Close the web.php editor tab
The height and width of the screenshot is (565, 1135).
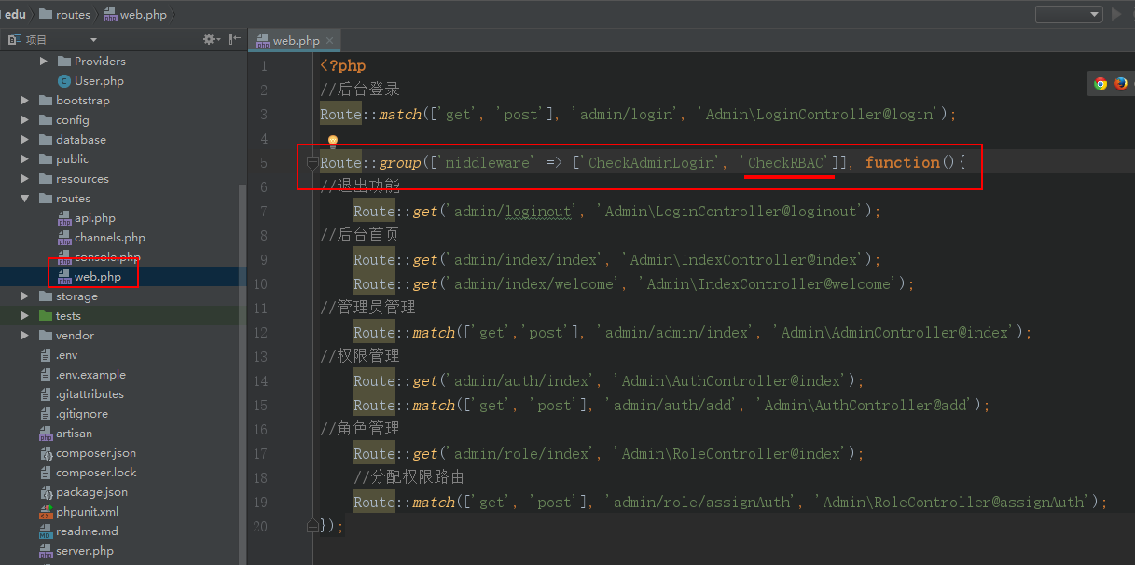pyautogui.click(x=330, y=41)
